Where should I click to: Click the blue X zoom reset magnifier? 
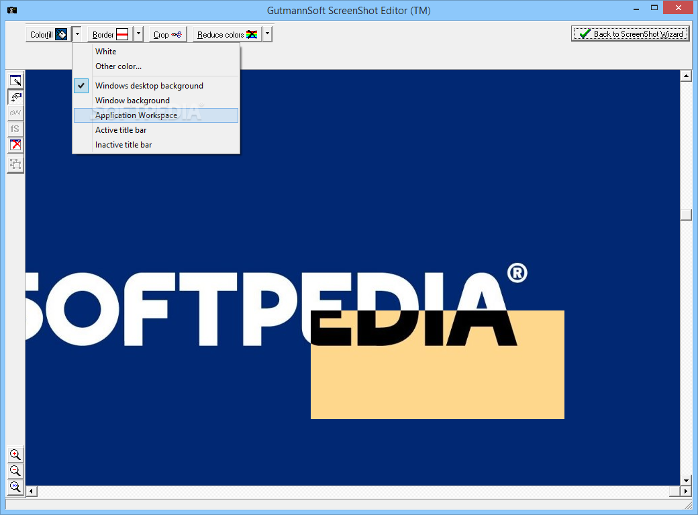[x=15, y=487]
